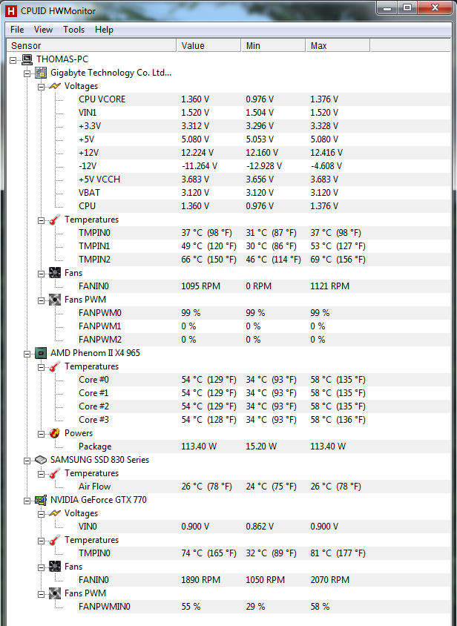The image size is (457, 626).
Task: Collapse the Gigabyte Technology node
Action: point(27,73)
